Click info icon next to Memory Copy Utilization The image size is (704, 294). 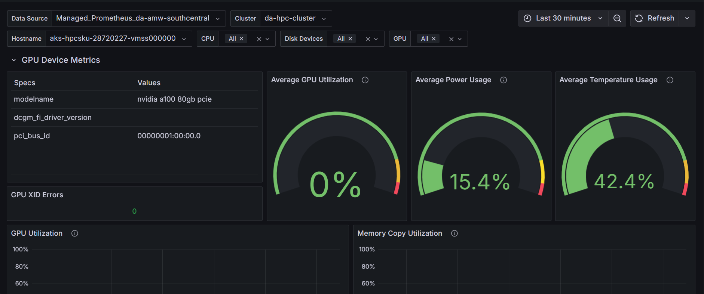[x=454, y=233]
